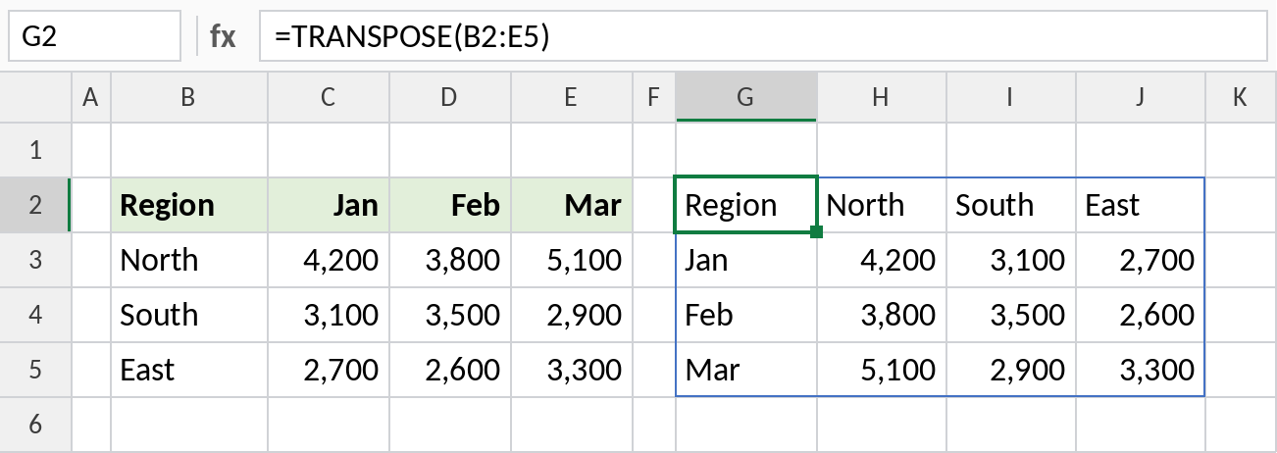Select row 6 header

point(36,425)
